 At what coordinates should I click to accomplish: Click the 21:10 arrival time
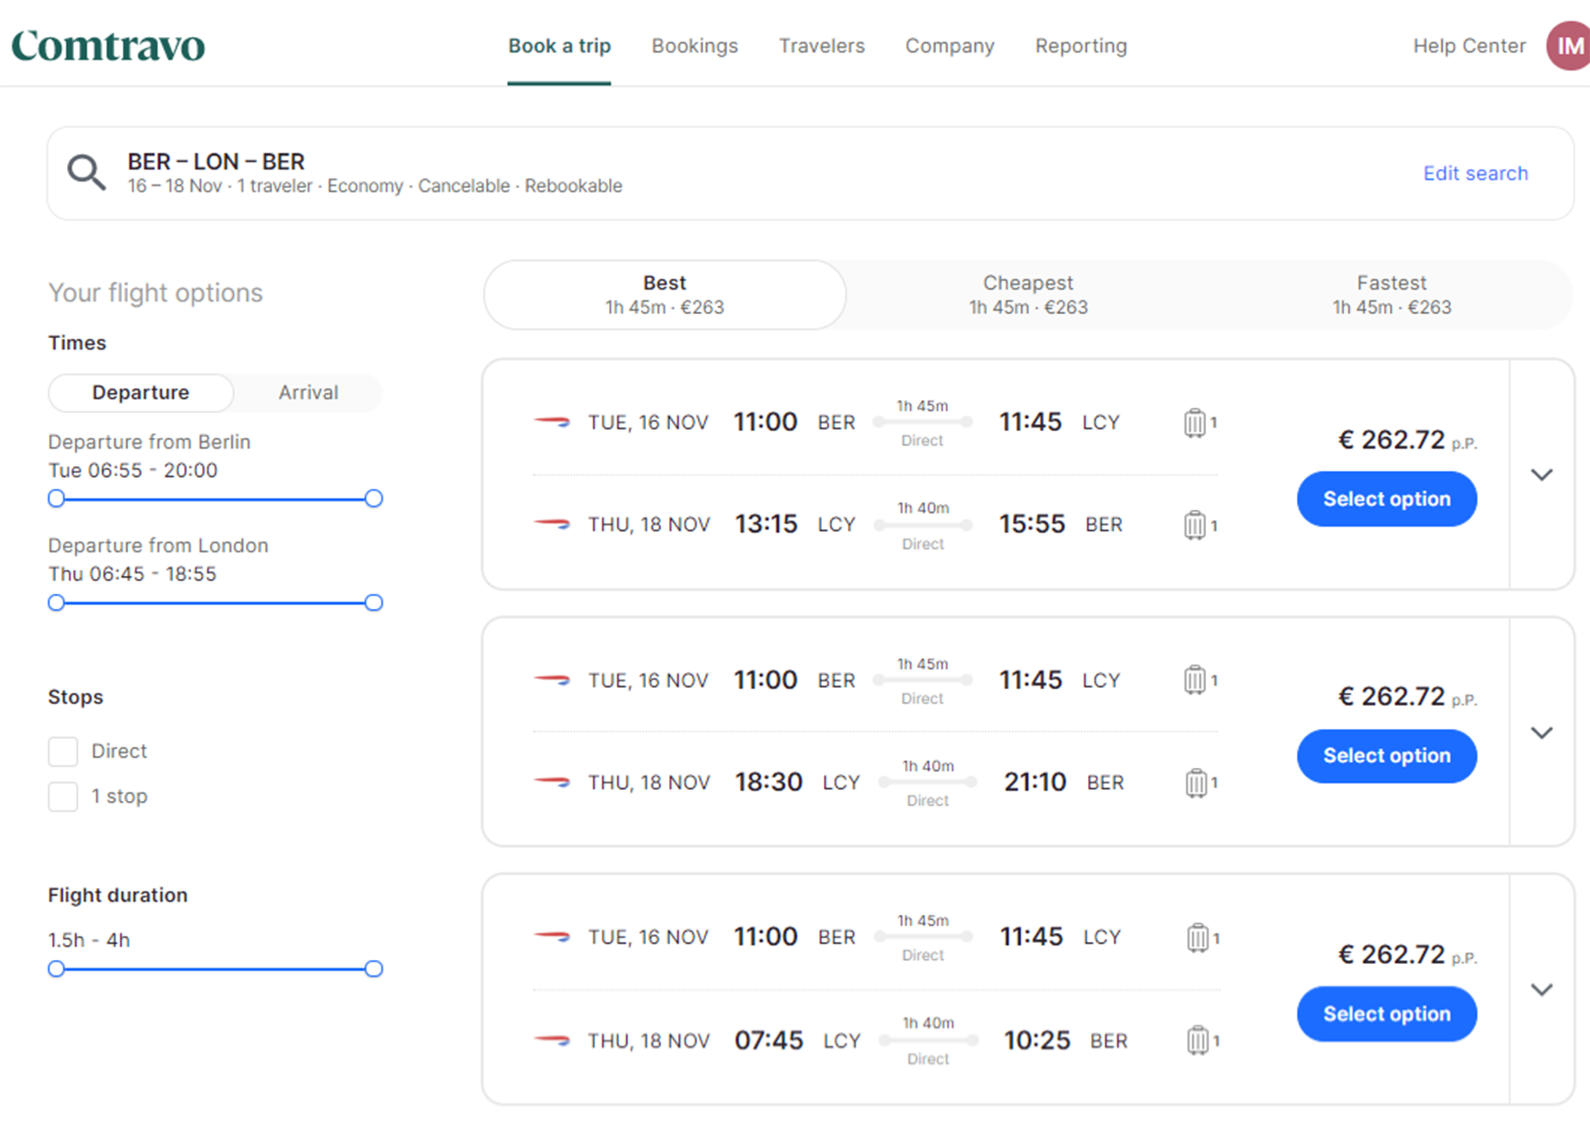point(1035,782)
